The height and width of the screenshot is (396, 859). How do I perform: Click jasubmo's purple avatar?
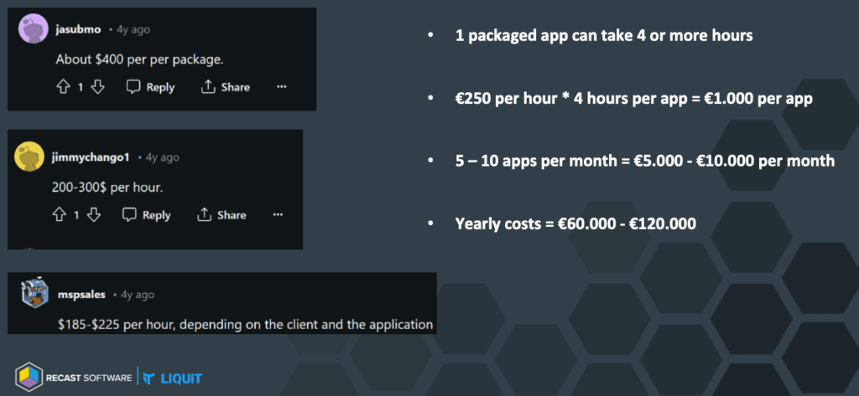(33, 29)
